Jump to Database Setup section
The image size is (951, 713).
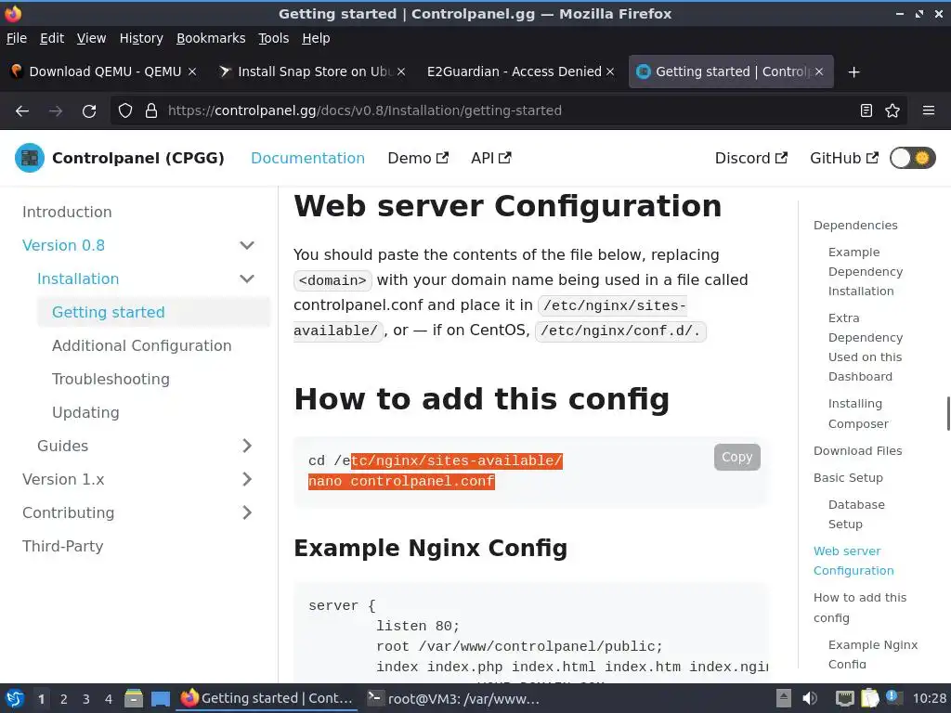pyautogui.click(x=856, y=514)
